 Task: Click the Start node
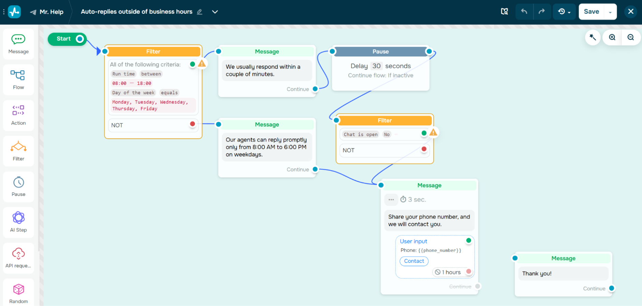(x=64, y=39)
